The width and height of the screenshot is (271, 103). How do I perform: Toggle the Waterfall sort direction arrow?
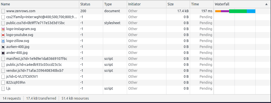pos(266,4)
